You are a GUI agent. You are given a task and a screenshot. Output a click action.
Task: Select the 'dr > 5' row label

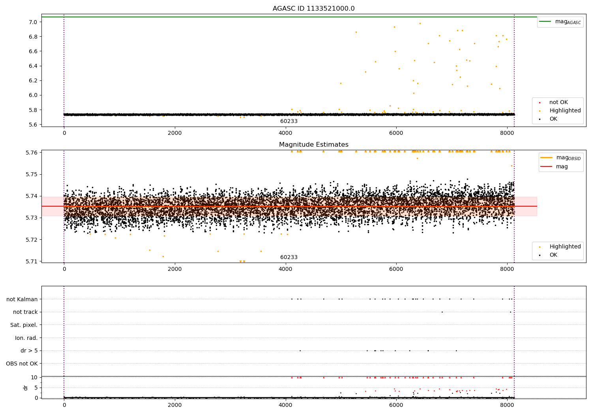point(29,351)
